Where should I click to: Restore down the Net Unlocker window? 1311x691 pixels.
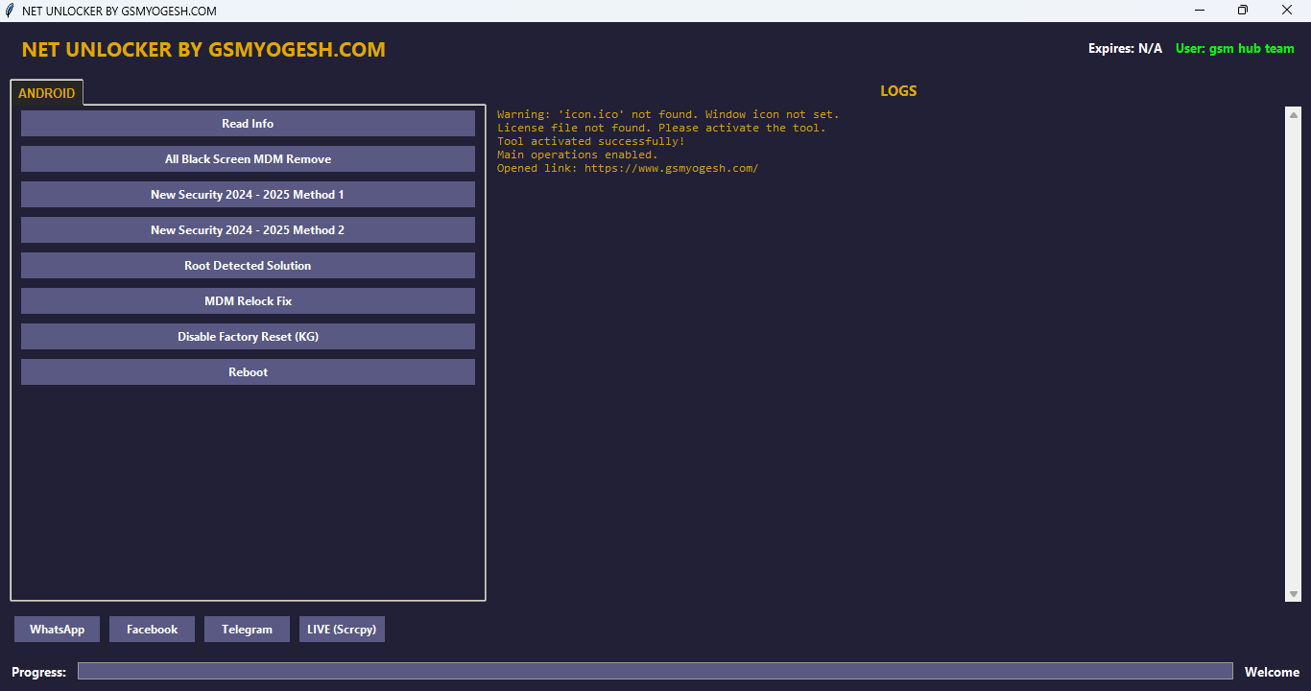click(x=1243, y=11)
